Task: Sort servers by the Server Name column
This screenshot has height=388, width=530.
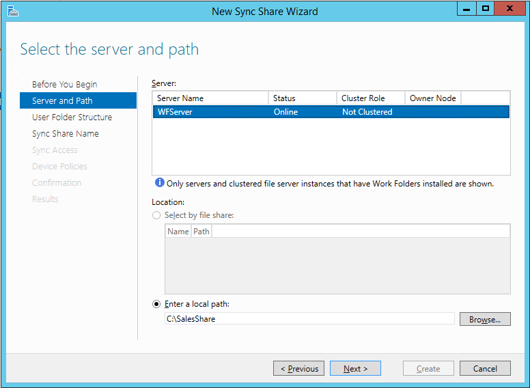Action: [x=210, y=98]
